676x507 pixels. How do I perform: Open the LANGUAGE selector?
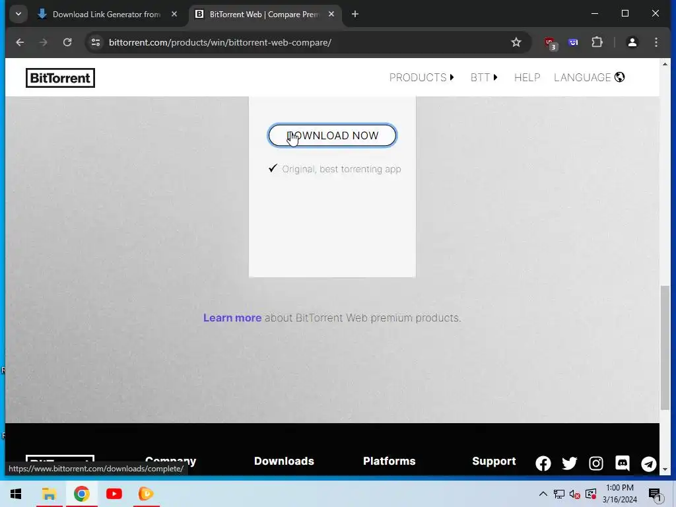[x=589, y=78]
